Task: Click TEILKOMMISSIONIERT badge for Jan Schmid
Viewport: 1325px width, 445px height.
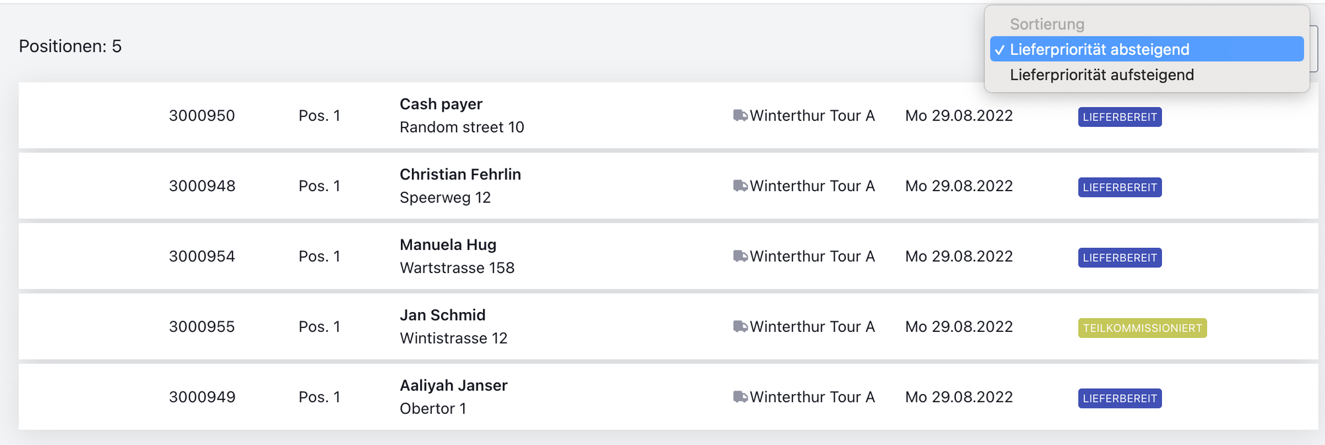Action: 1142,328
